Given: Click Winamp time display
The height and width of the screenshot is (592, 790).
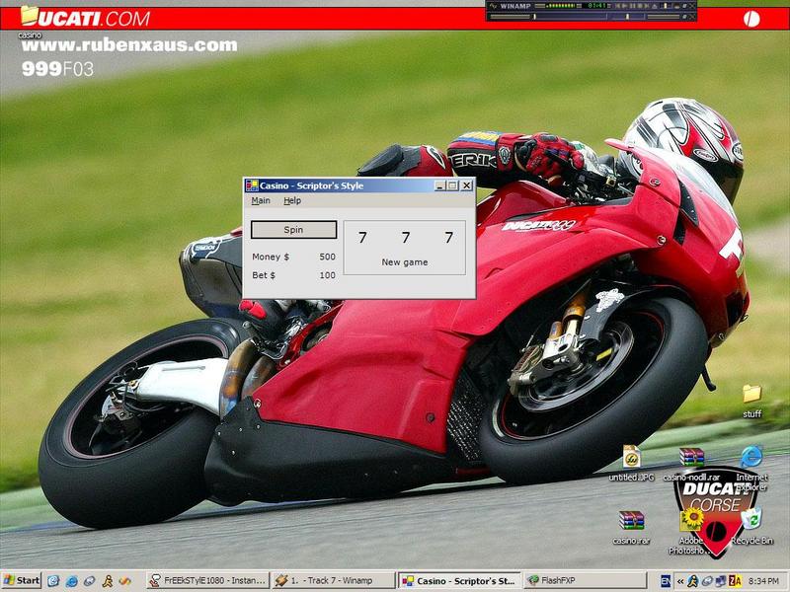Looking at the screenshot, I should click(597, 6).
